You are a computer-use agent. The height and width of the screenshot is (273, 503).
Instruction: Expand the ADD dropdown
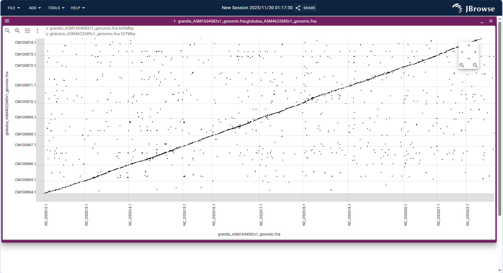tap(34, 8)
